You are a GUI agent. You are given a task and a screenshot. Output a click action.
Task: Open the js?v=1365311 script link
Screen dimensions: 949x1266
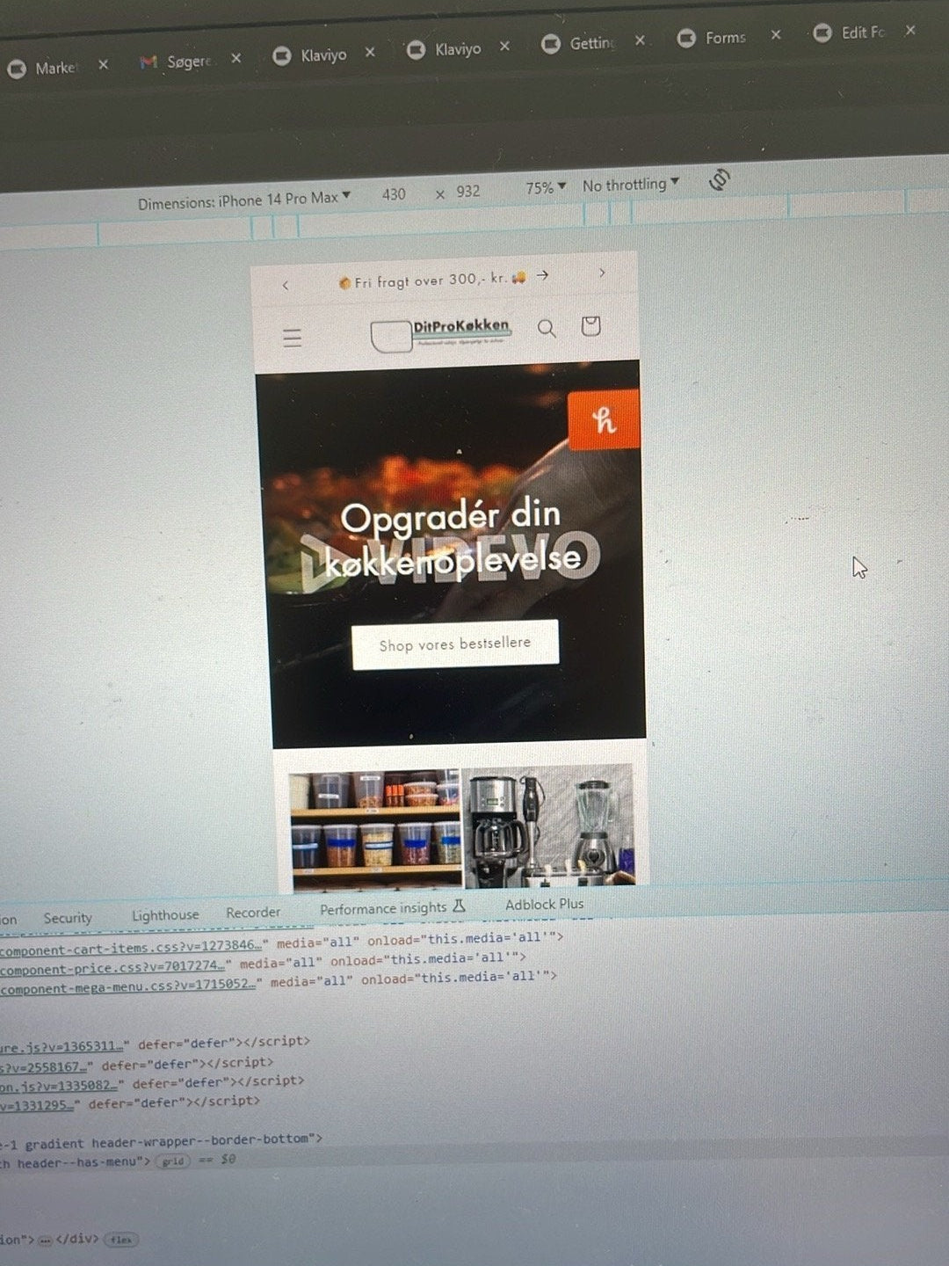point(62,1045)
